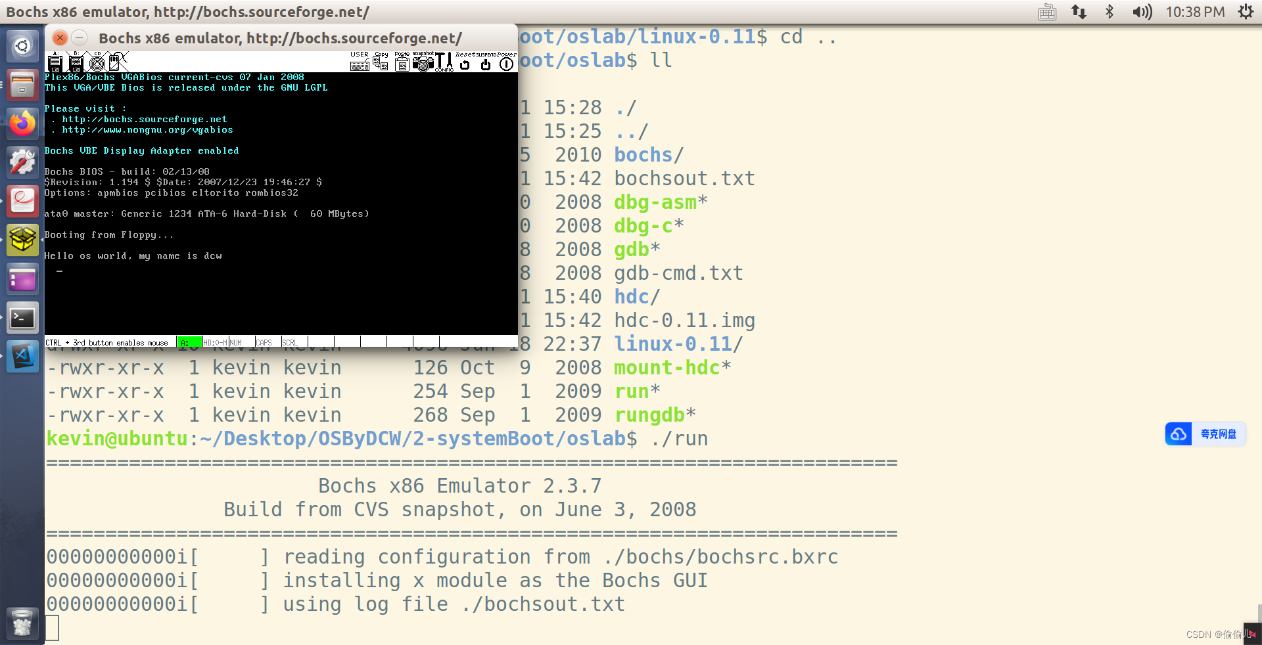This screenshot has height=645, width=1262.
Task: Click 'gdb-cmd.txt' file name in terminal
Action: click(x=678, y=273)
